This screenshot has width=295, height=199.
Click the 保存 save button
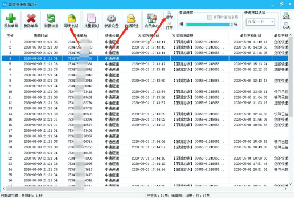tap(169, 15)
